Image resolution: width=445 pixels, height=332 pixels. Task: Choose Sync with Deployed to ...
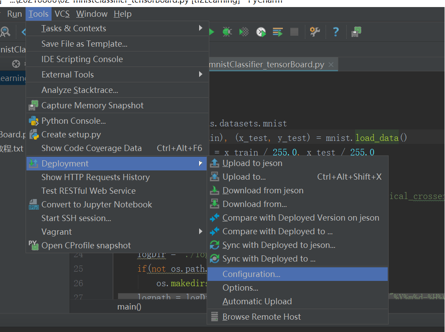(298, 258)
